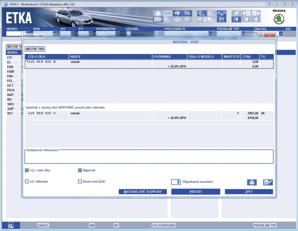
Task: Click the TG column header
Action: [x=267, y=57]
